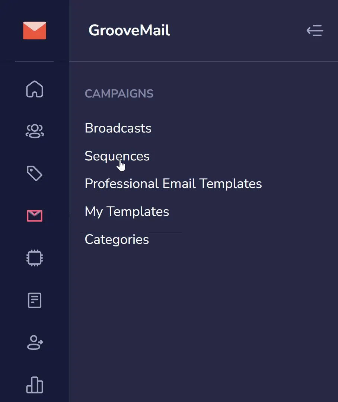Open the Contacts people icon
The height and width of the screenshot is (402, 338).
(35, 131)
